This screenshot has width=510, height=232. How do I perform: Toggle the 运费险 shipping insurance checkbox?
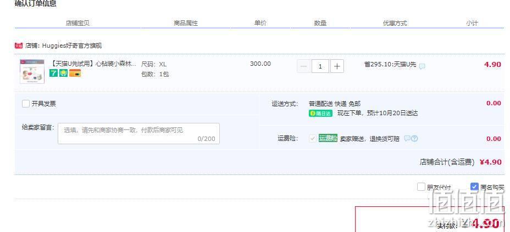pos(313,139)
